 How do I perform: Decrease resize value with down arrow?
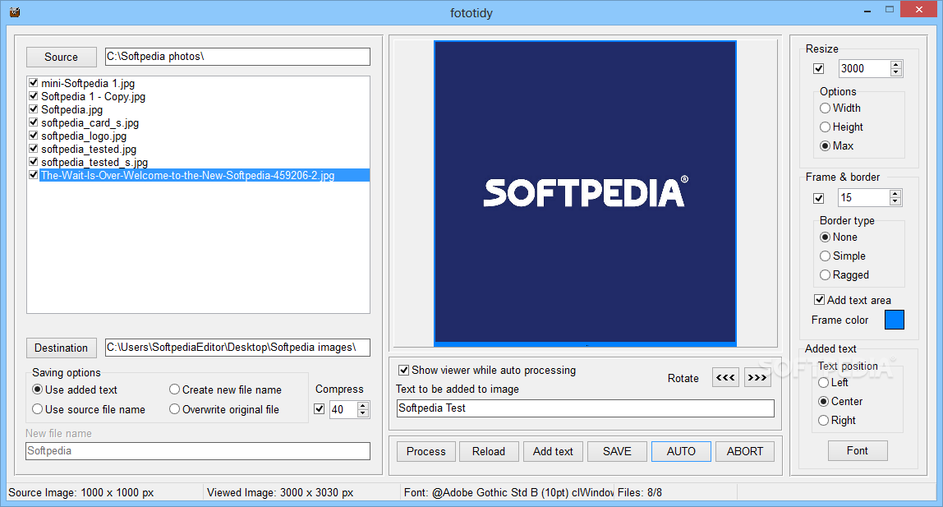pyautogui.click(x=896, y=72)
